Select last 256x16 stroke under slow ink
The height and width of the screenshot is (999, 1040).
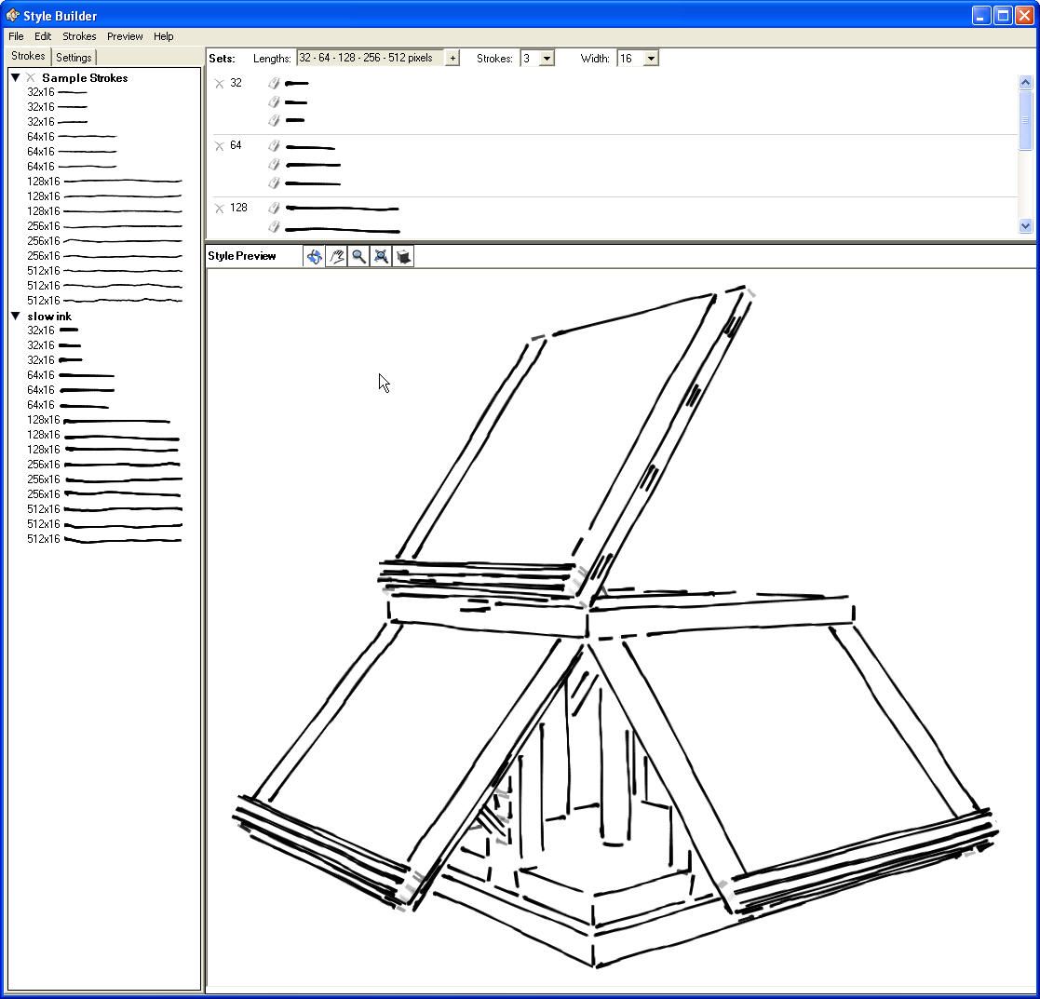click(104, 494)
